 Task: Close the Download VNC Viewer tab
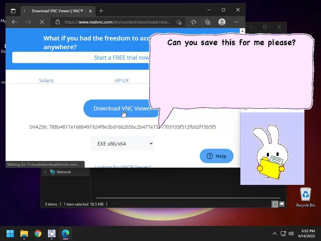90,11
